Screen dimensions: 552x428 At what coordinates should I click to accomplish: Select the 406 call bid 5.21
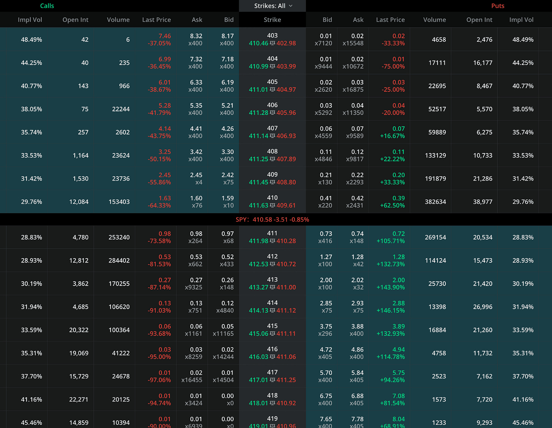[x=227, y=105]
